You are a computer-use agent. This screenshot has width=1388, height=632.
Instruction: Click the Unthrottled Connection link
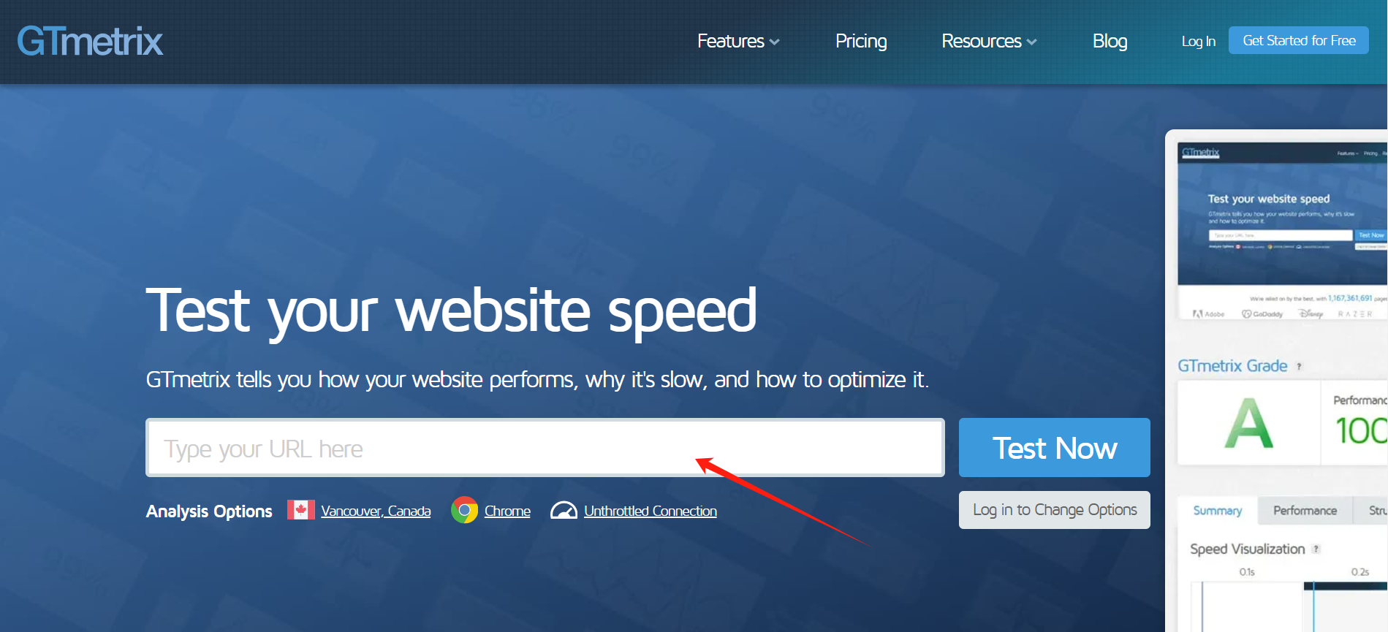point(651,511)
